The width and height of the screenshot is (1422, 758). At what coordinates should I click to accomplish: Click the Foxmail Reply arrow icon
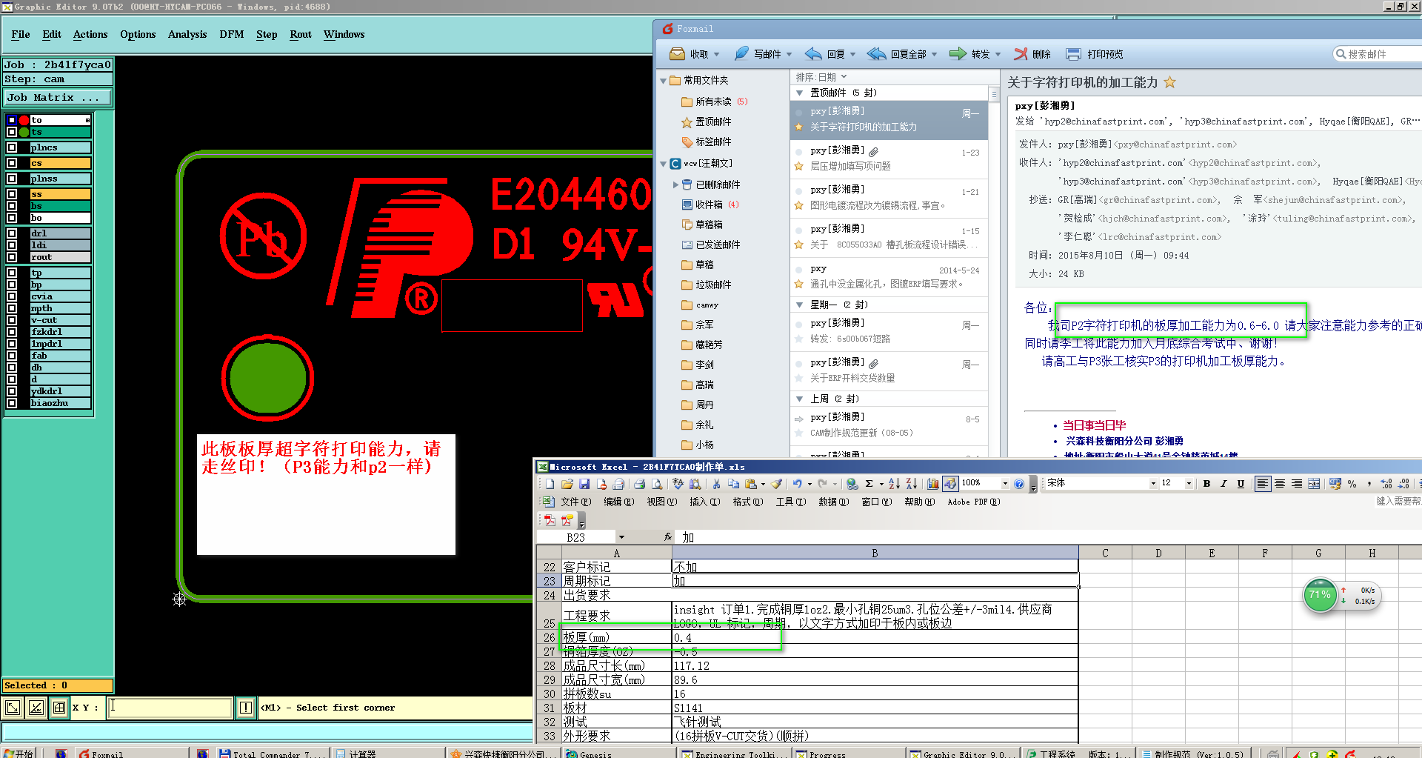tap(813, 53)
